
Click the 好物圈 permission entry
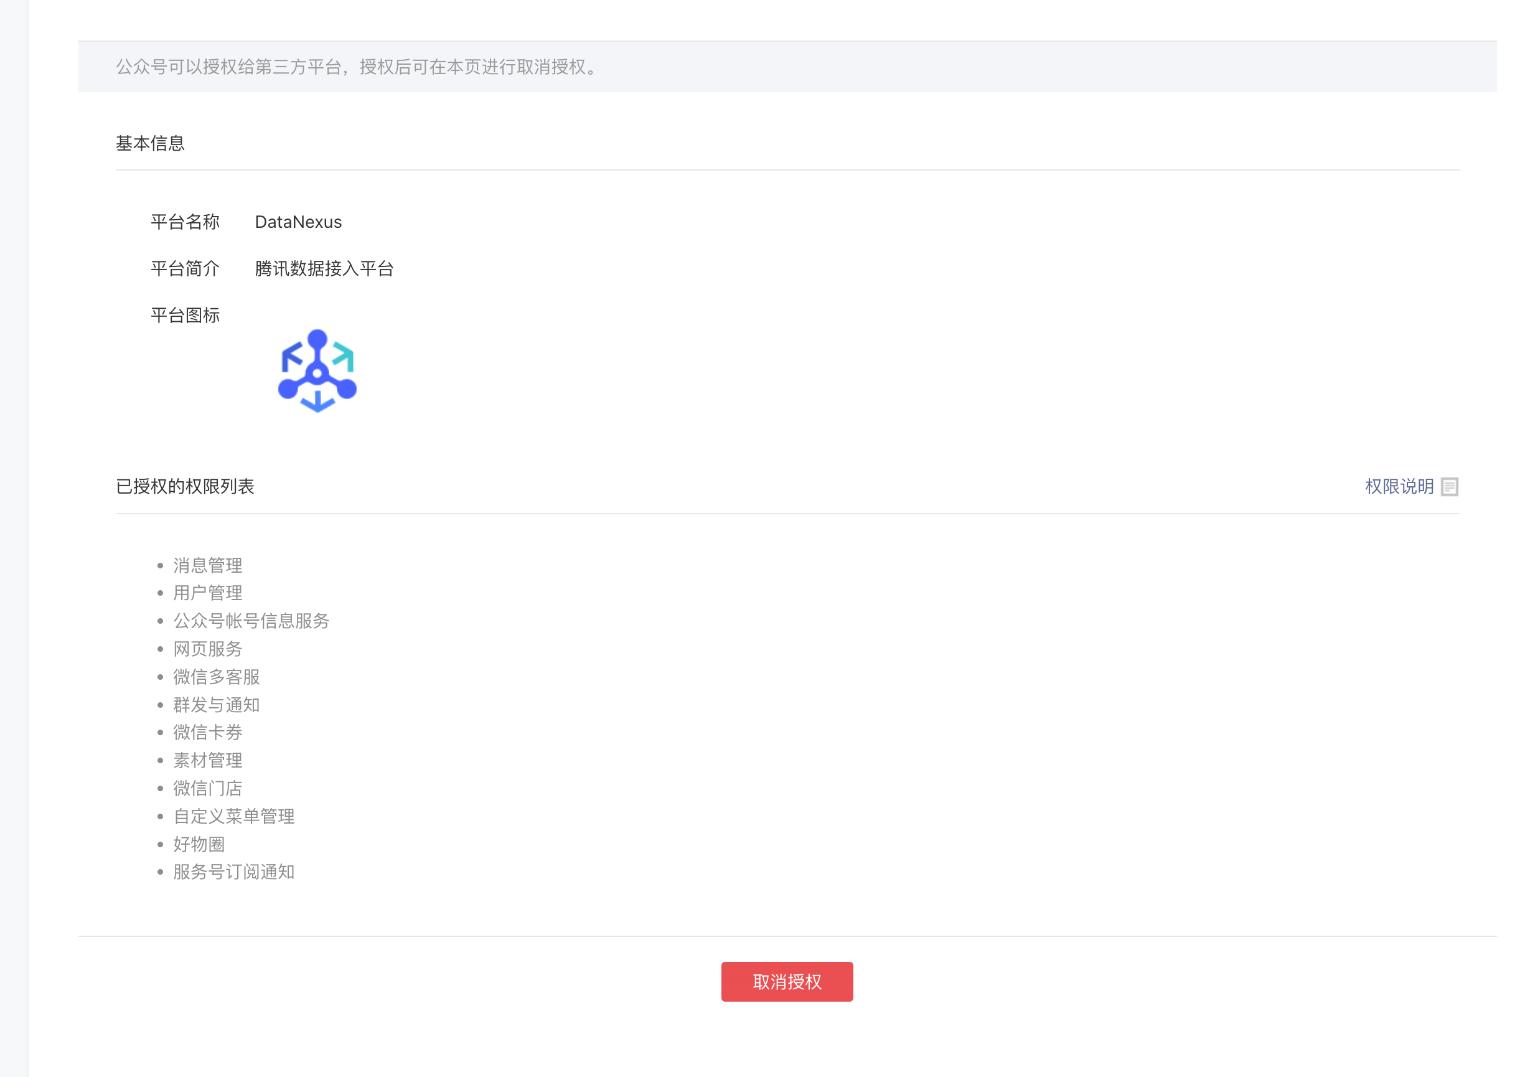point(199,844)
